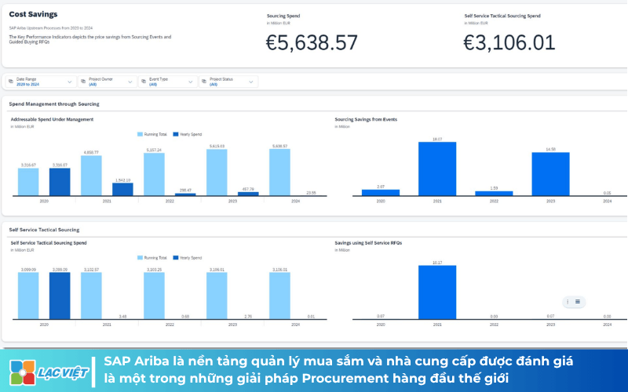The width and height of the screenshot is (628, 392).
Task: Click the Spend Management through Sourcing section heading
Action: tap(54, 104)
